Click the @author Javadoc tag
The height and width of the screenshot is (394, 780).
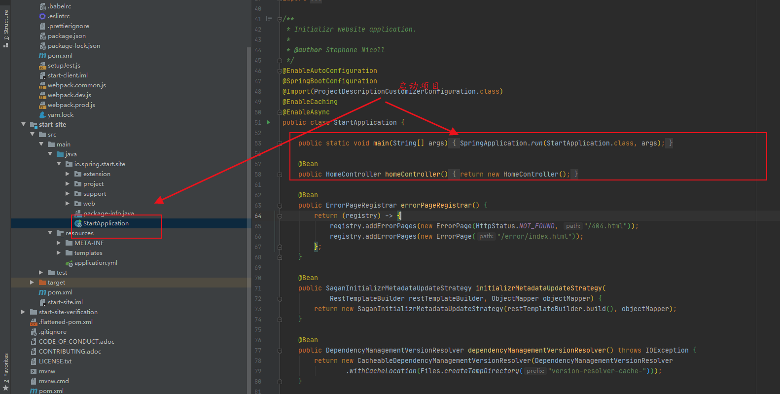coord(308,50)
